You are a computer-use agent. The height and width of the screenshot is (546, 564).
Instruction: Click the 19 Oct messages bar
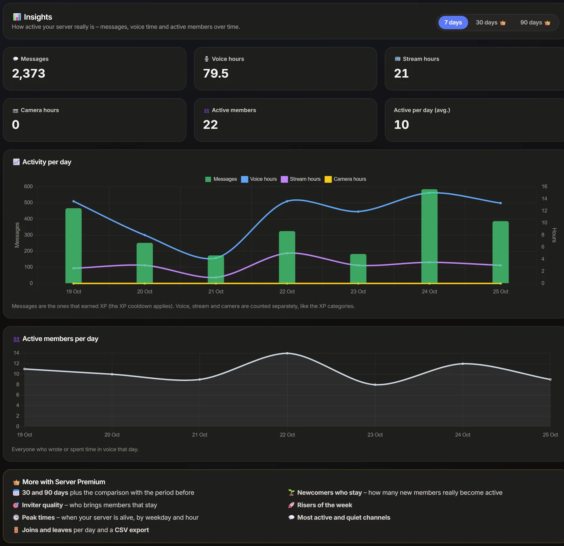tap(73, 246)
